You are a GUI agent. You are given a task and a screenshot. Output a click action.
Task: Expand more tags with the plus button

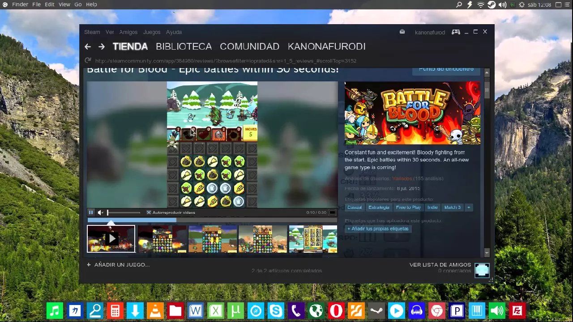tap(469, 207)
